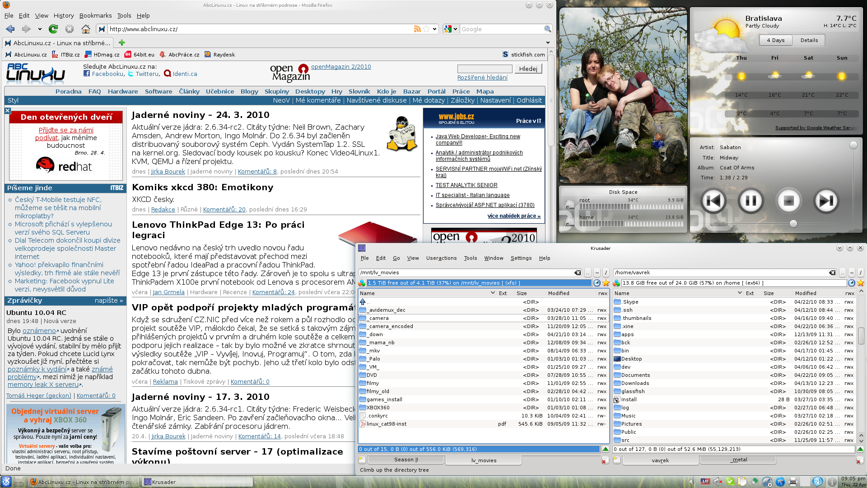Switch to the Season II tab
The image size is (867, 488).
(x=406, y=460)
